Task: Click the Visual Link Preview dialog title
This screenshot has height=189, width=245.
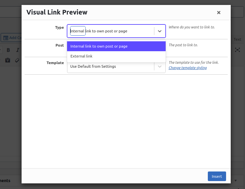Action: coord(57,13)
